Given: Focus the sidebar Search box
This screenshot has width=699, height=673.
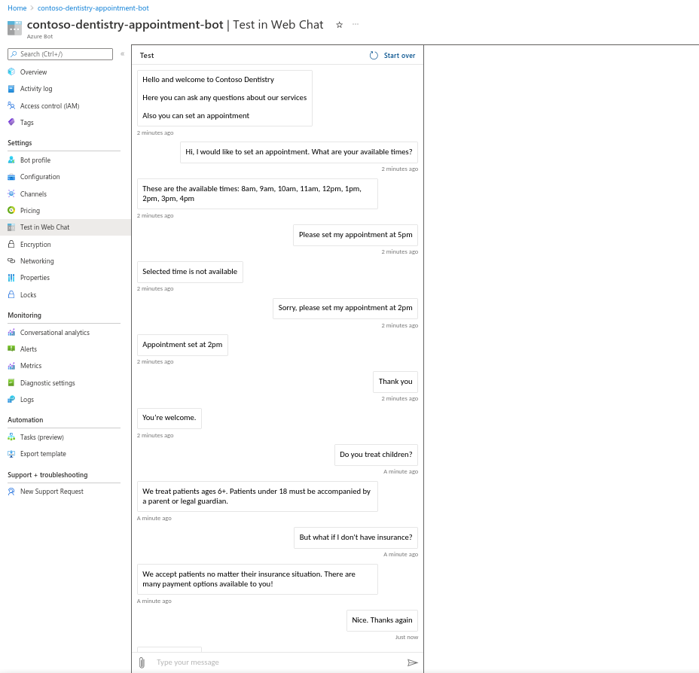Looking at the screenshot, I should click(60, 54).
